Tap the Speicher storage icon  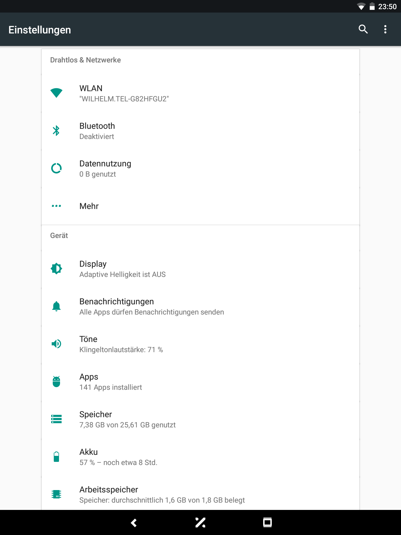click(x=56, y=419)
